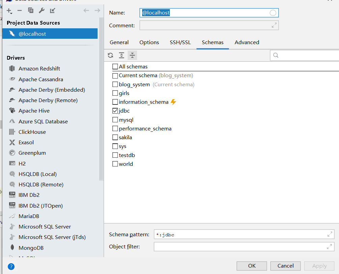Expand the Object filter field
This screenshot has height=274, width=339.
click(329, 246)
